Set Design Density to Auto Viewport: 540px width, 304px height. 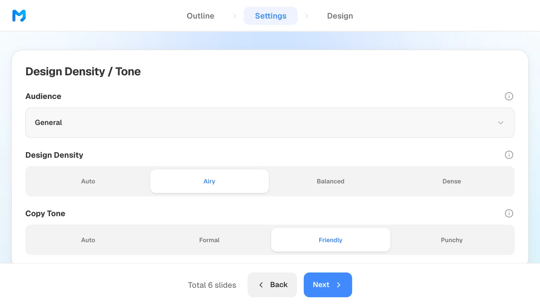pos(88,181)
